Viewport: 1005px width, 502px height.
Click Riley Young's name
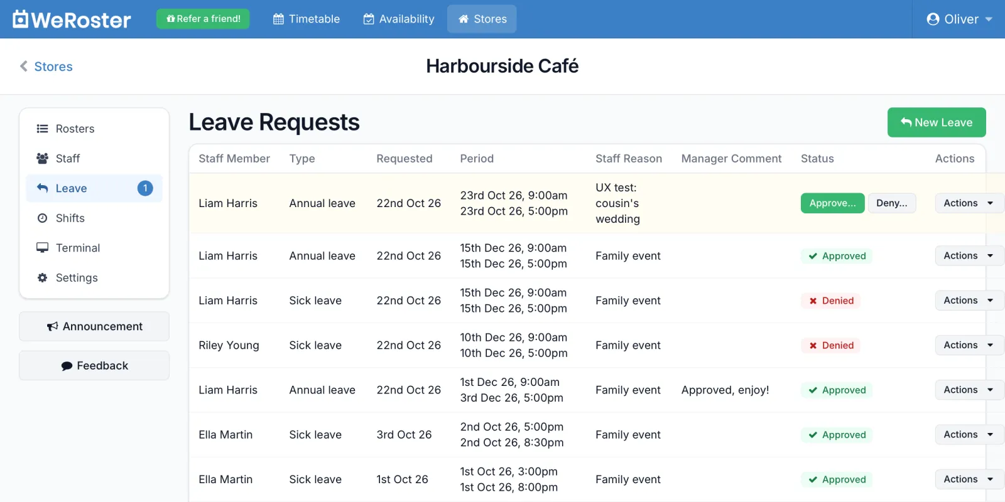(x=229, y=345)
